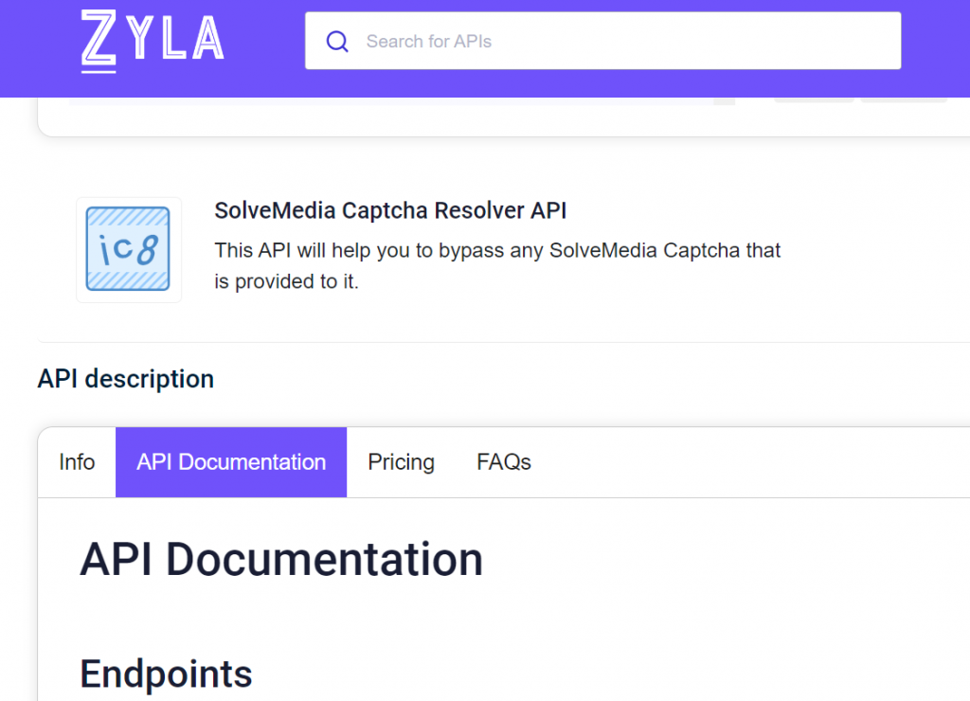Click the search magnifier icon
Viewport: 970px width, 701px height.
click(x=337, y=42)
